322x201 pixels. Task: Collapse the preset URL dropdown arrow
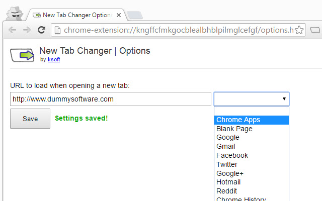tap(284, 99)
